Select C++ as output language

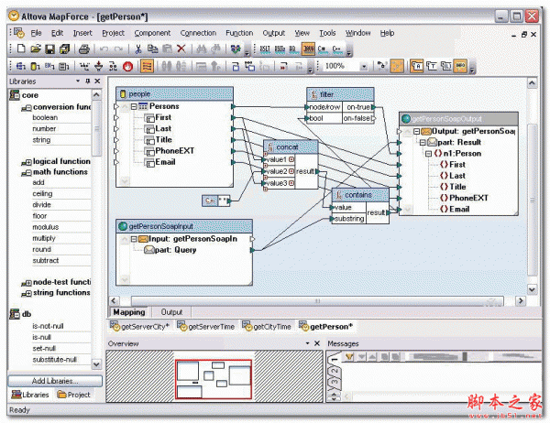(336, 49)
